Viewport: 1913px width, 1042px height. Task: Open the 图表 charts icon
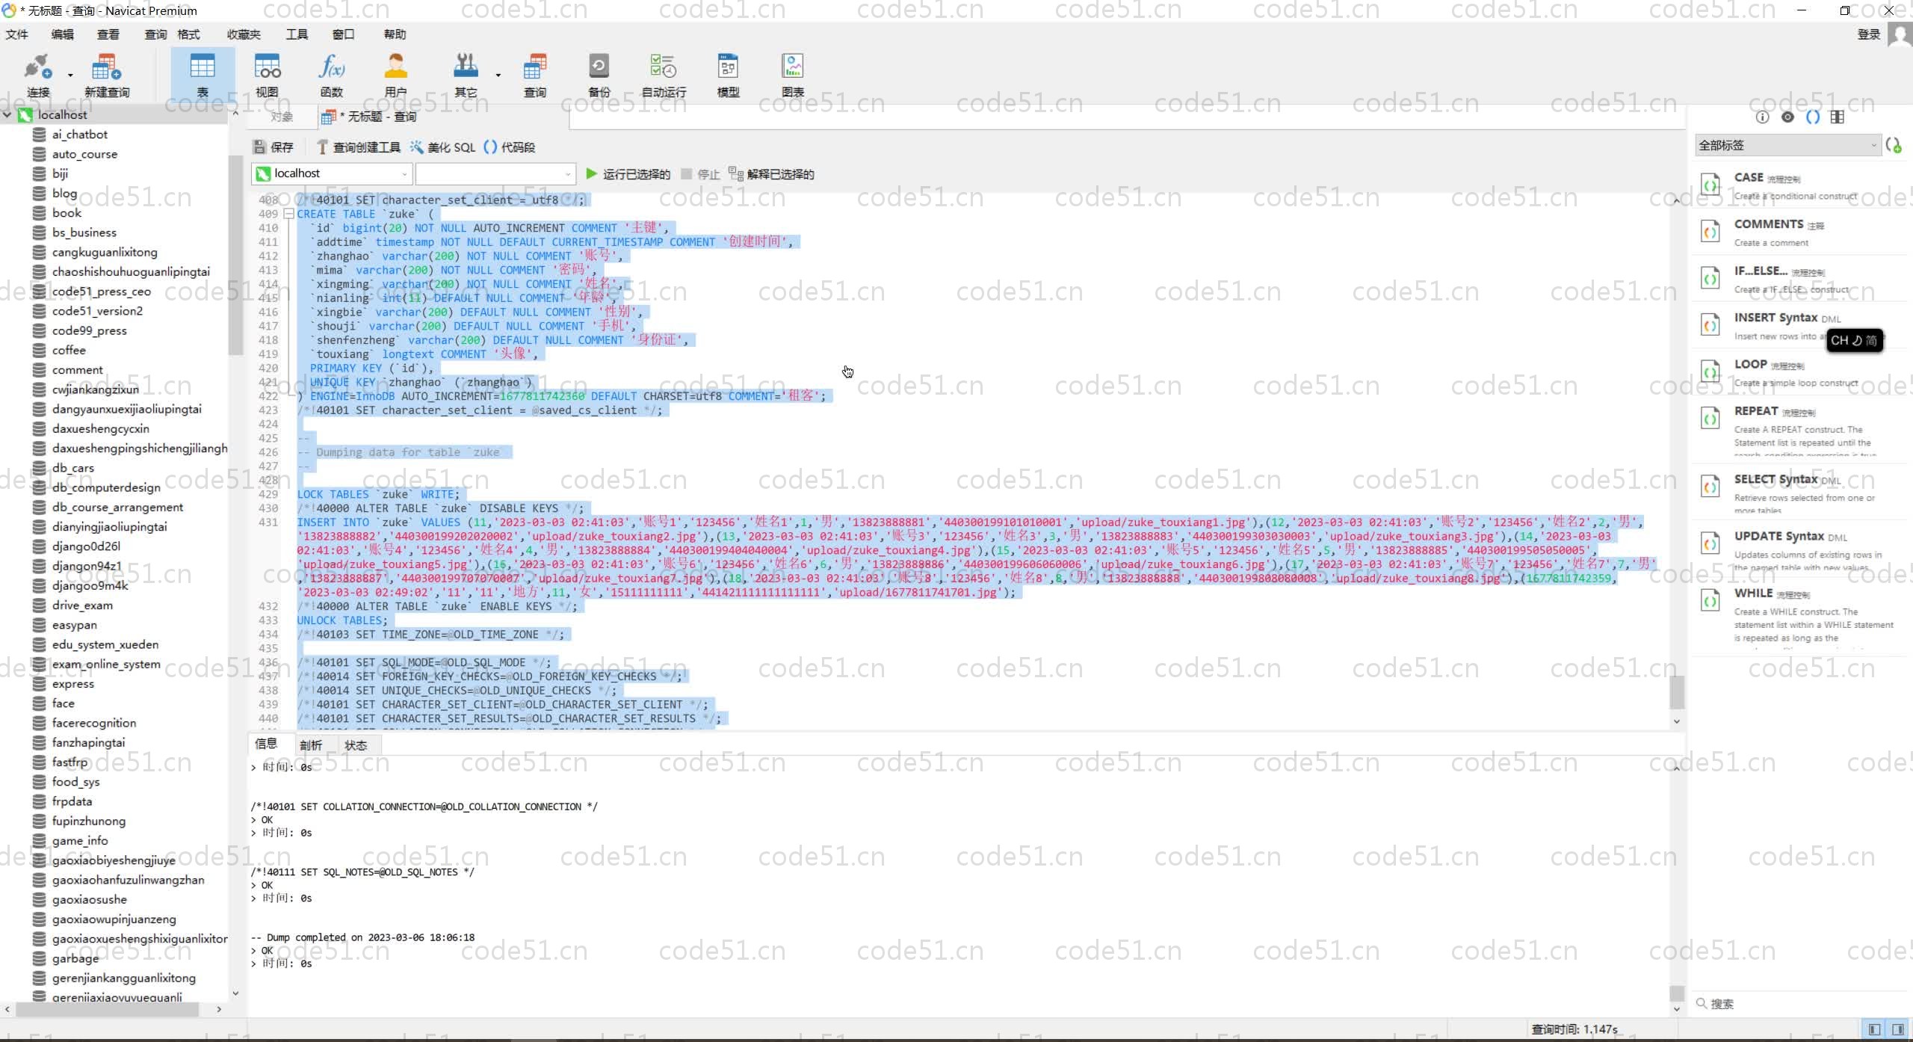[x=792, y=75]
